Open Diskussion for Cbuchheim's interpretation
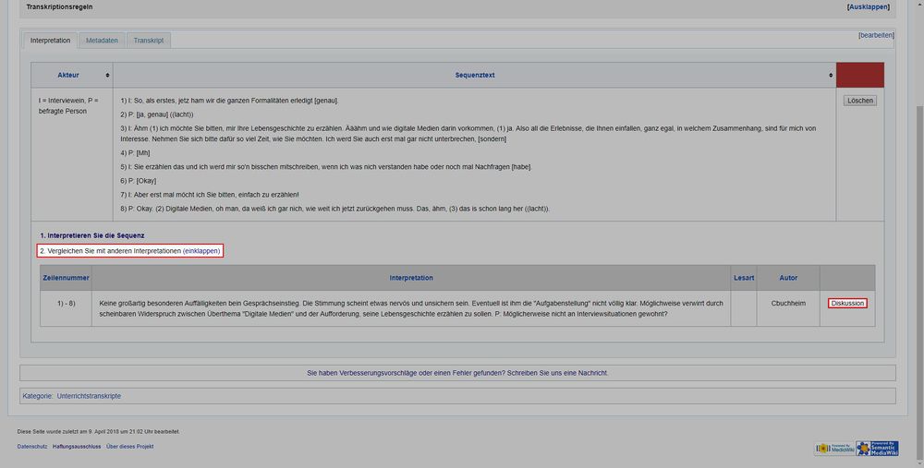This screenshot has height=468, width=924. tap(847, 303)
